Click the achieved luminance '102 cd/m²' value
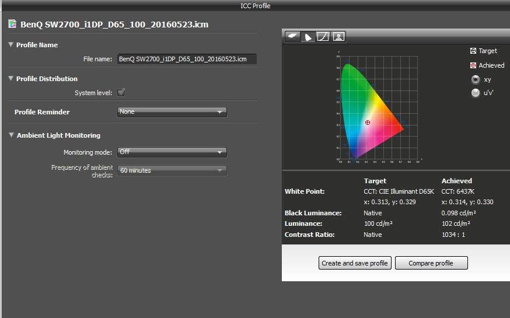Screen dimensions: 510x318 pos(456,223)
